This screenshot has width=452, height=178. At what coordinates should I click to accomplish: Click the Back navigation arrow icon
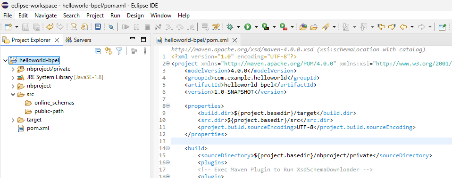tap(403, 27)
